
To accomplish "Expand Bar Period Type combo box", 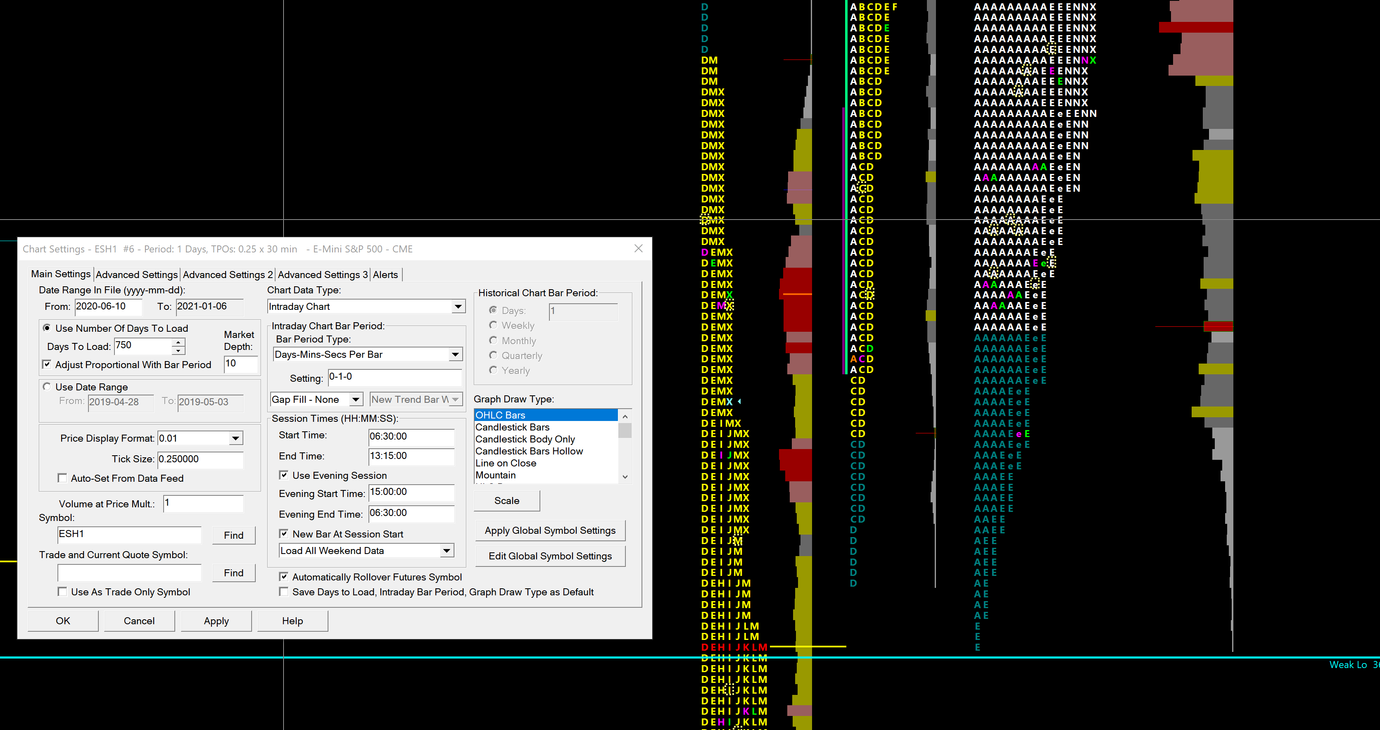I will [x=455, y=354].
